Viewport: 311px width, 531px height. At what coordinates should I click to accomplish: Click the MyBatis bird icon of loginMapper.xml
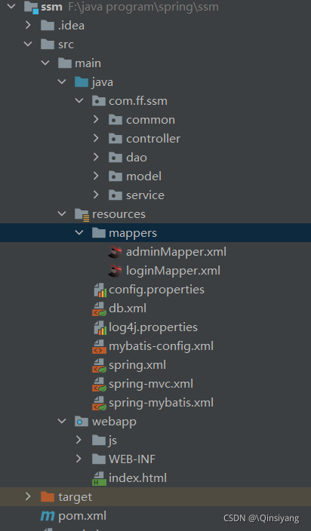click(x=115, y=271)
